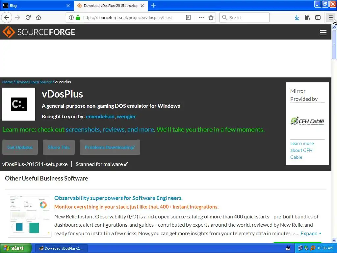Click the Share This button

pos(59,147)
